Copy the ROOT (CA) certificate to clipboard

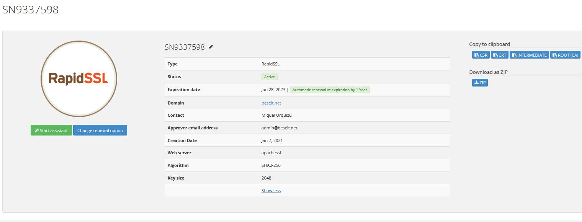tap(565, 55)
